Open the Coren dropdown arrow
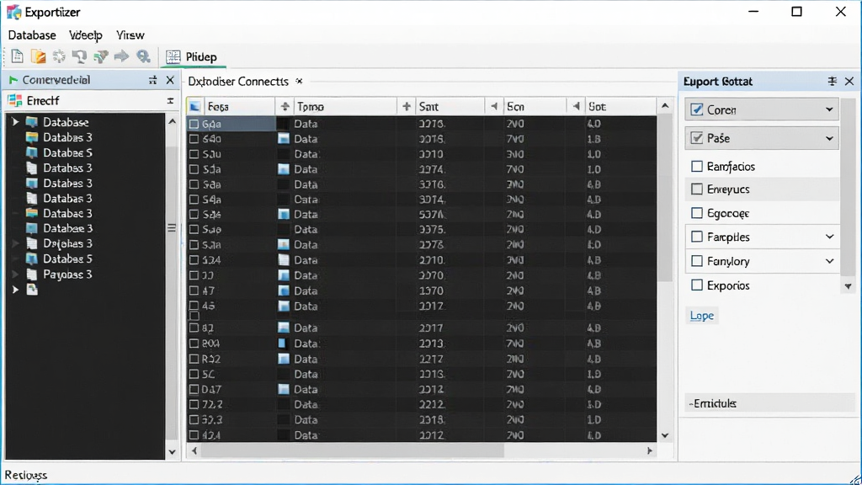This screenshot has height=485, width=862. tap(829, 110)
